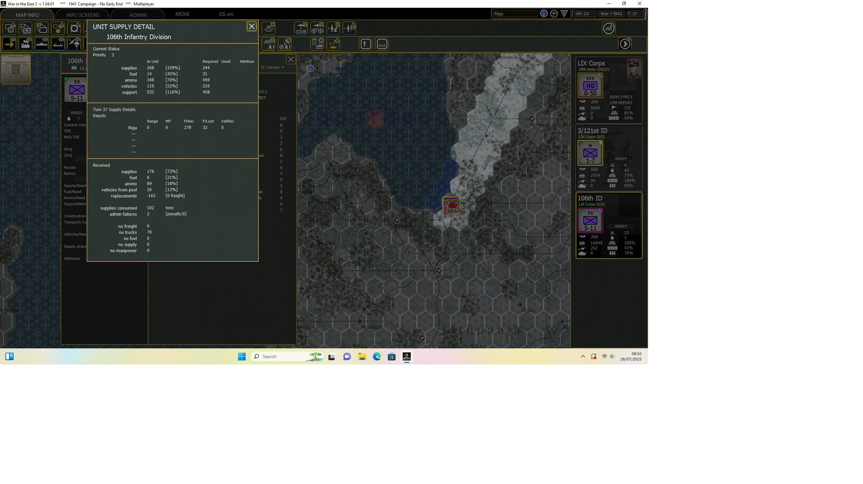863x484 pixels.
Task: Select Naval transport ship icon (F3)
Action: coord(42,44)
